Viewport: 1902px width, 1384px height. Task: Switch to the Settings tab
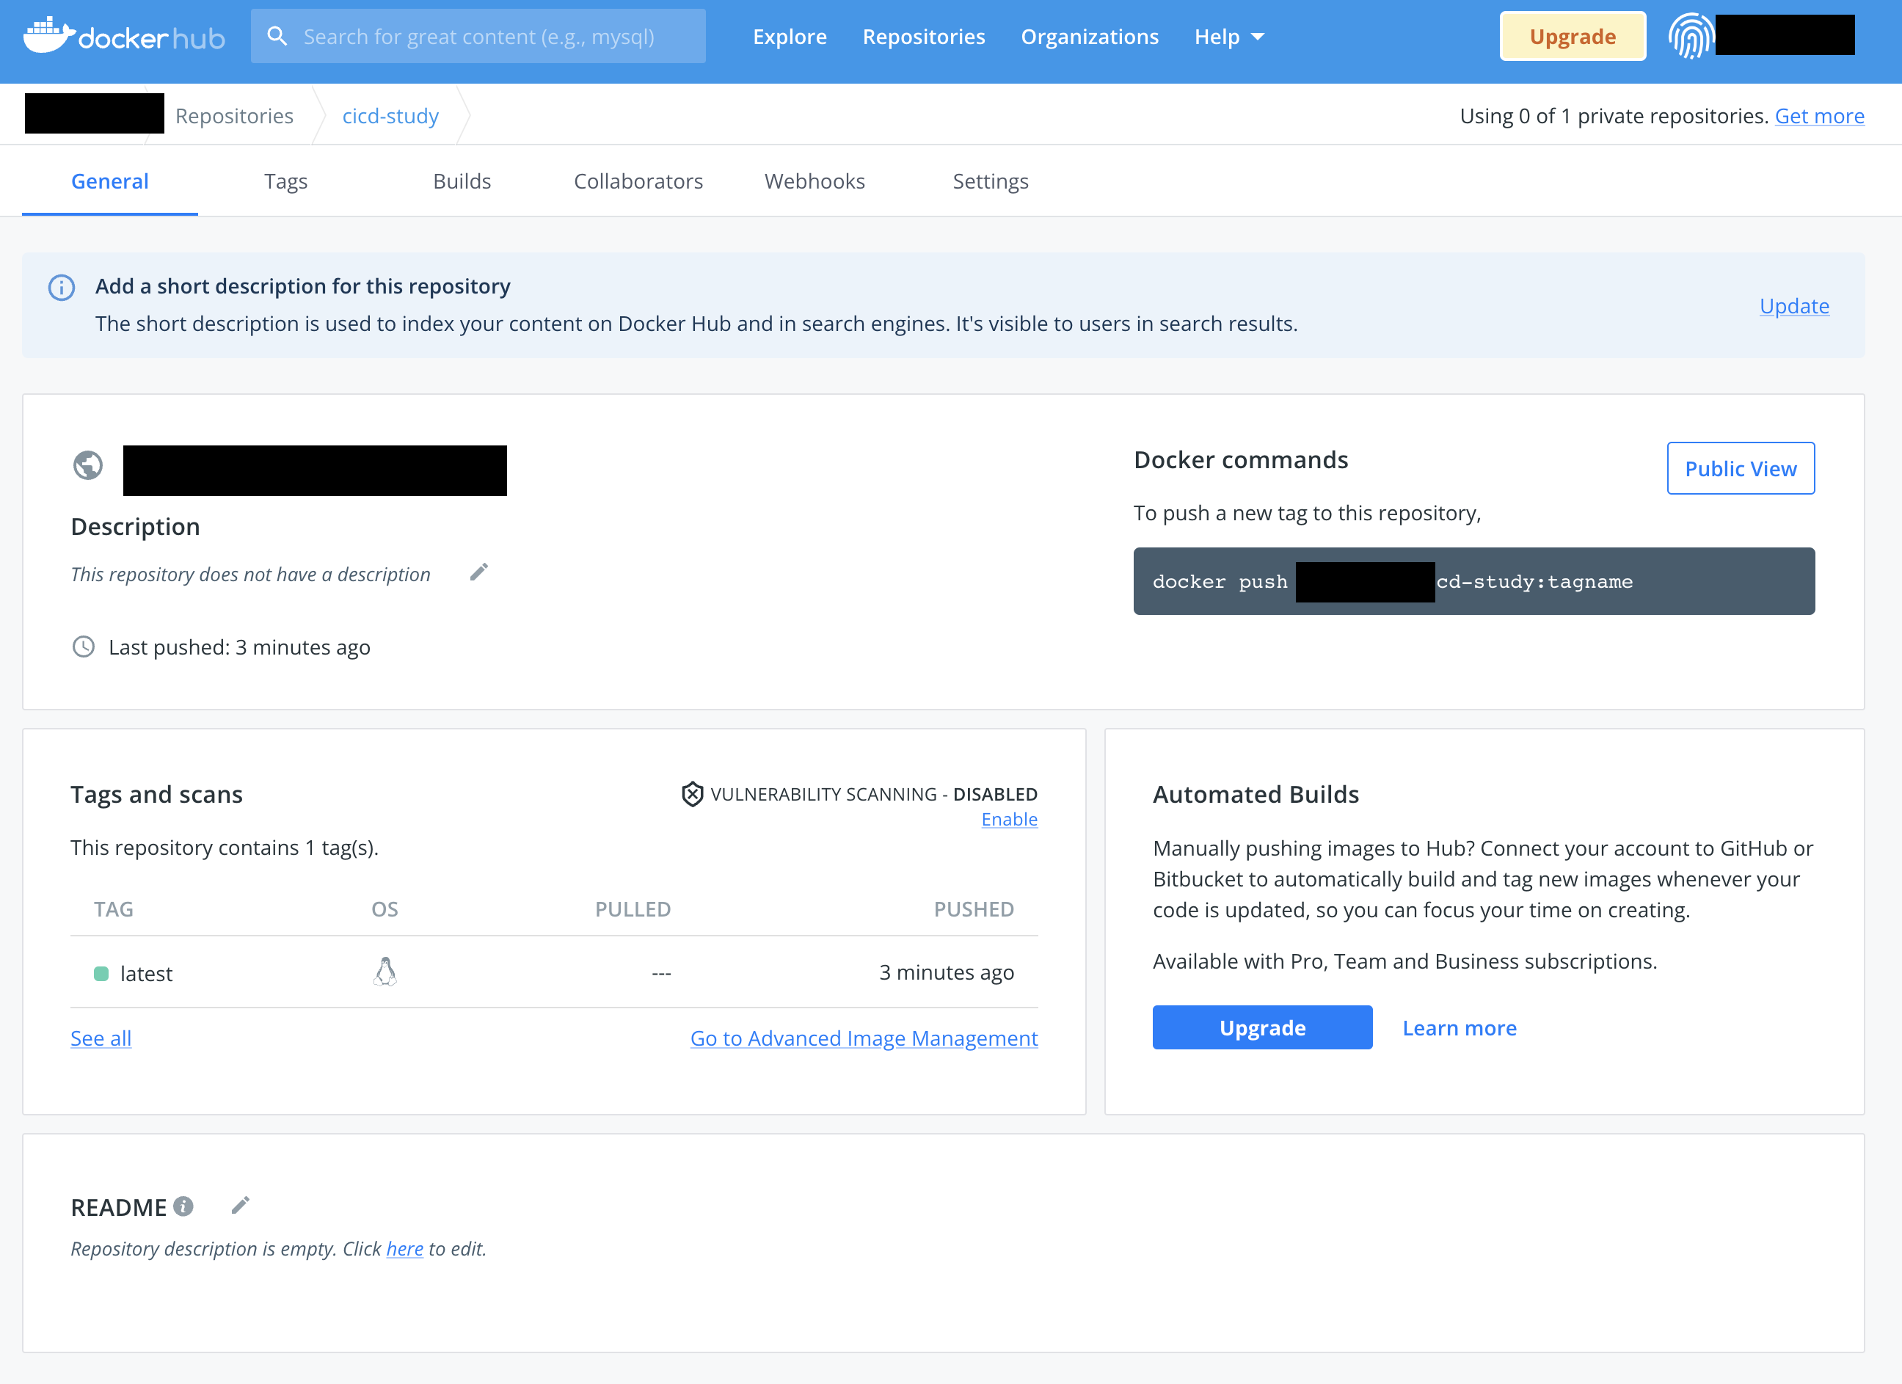pyautogui.click(x=991, y=181)
